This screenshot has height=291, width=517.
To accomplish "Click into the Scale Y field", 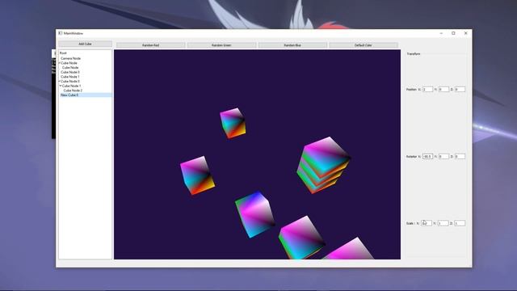I will pos(443,223).
